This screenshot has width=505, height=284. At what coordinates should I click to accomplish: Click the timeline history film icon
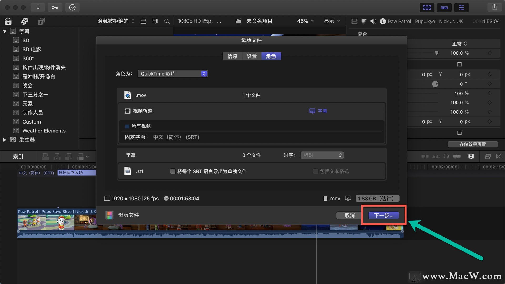pos(471,156)
